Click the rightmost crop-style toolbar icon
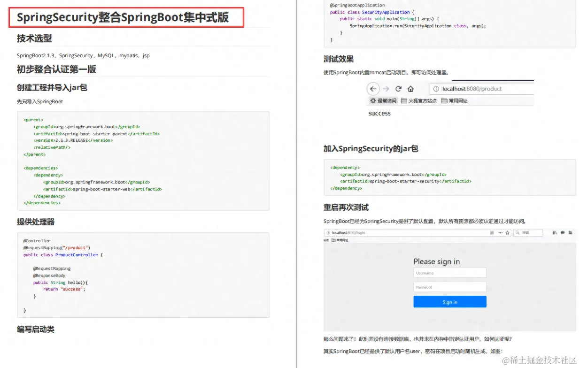The height and width of the screenshot is (368, 580). pos(570,233)
